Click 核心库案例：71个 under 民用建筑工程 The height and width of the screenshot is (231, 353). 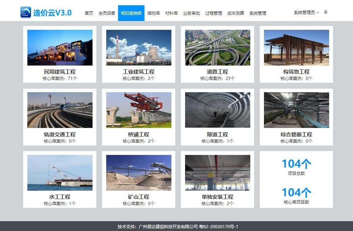click(x=60, y=79)
